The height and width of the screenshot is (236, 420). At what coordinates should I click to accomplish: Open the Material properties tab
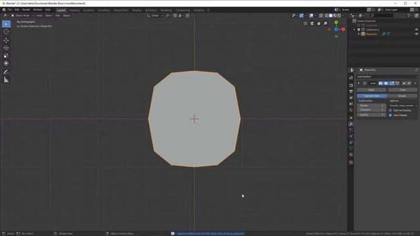(x=351, y=155)
